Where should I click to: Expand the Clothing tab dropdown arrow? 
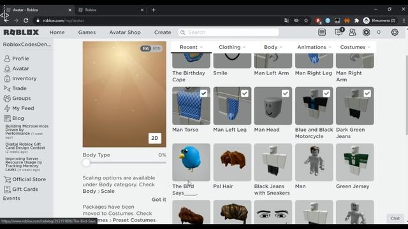(x=244, y=47)
